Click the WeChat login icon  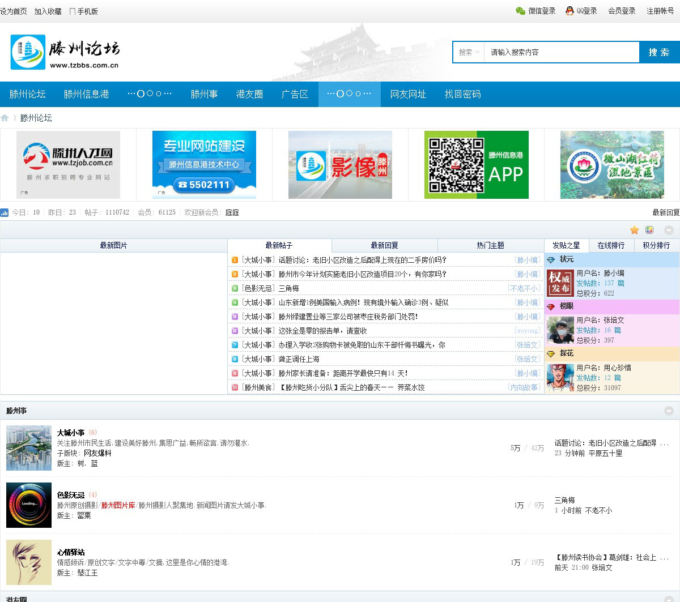click(520, 11)
